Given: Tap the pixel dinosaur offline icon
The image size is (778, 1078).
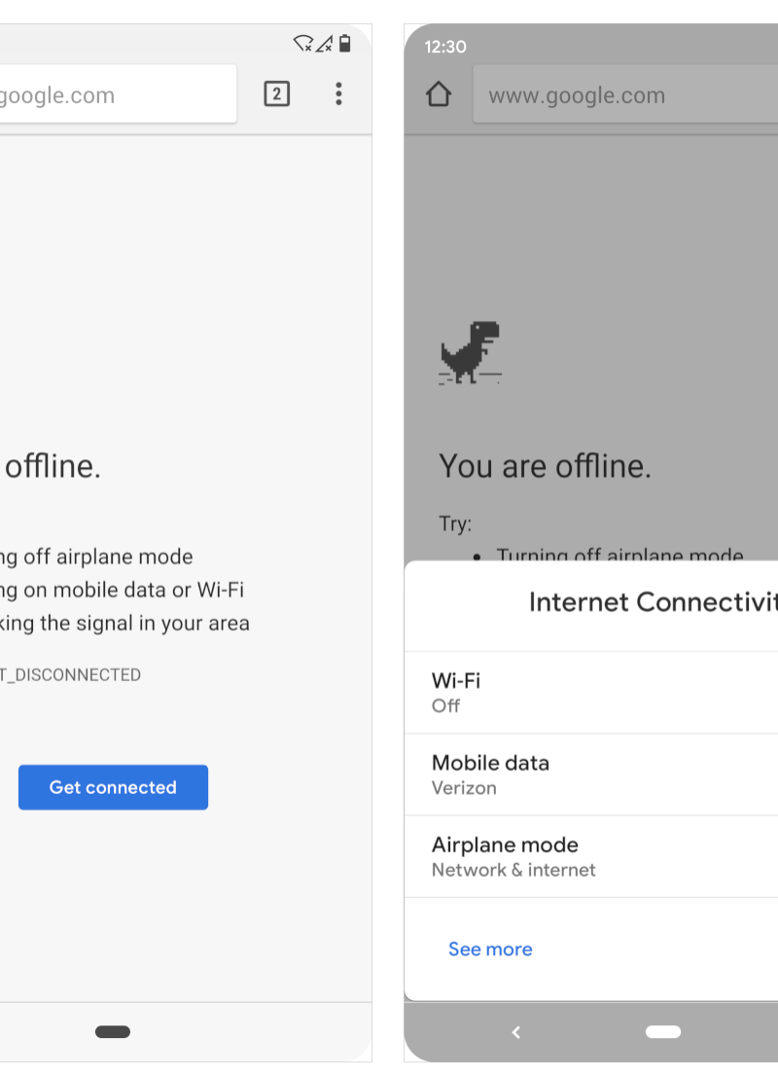Looking at the screenshot, I should click(471, 352).
